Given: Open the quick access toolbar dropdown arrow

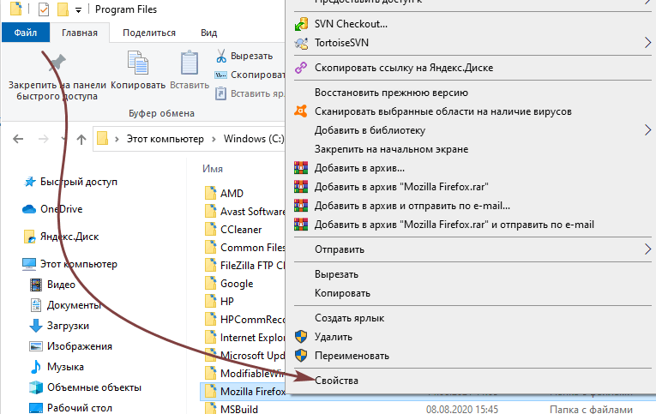Looking at the screenshot, I should (78, 10).
